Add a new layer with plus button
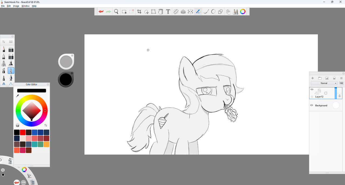The height and width of the screenshot is (185, 345). tap(313, 78)
